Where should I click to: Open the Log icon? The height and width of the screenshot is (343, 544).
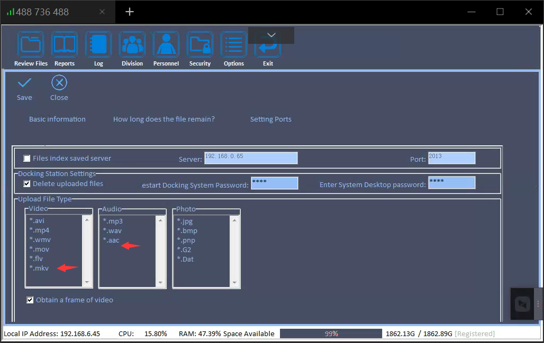pos(98,45)
